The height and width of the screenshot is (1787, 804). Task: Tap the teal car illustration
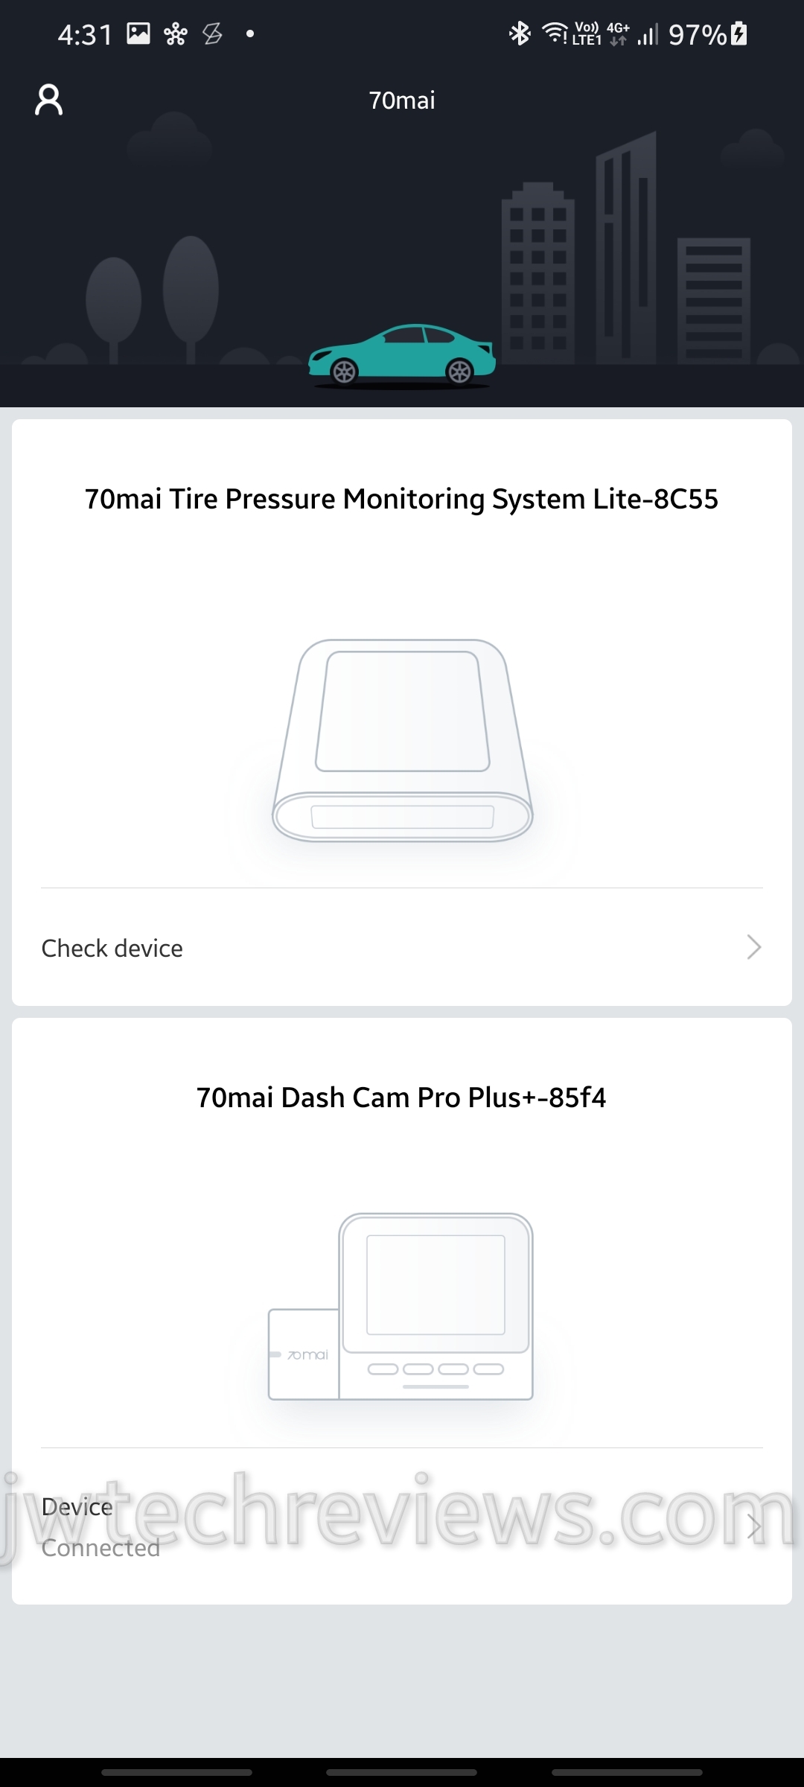click(x=402, y=356)
